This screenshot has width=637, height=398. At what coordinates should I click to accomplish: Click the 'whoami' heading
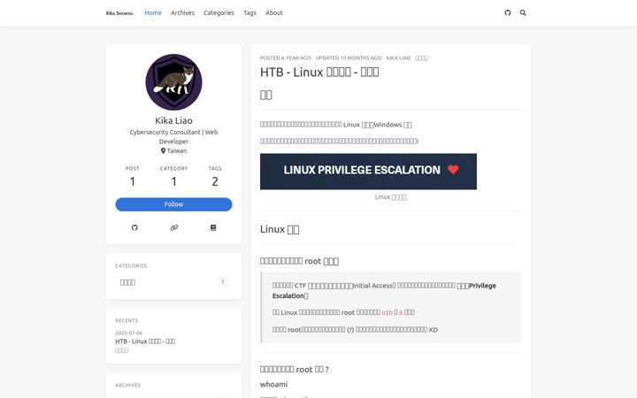tap(273, 384)
